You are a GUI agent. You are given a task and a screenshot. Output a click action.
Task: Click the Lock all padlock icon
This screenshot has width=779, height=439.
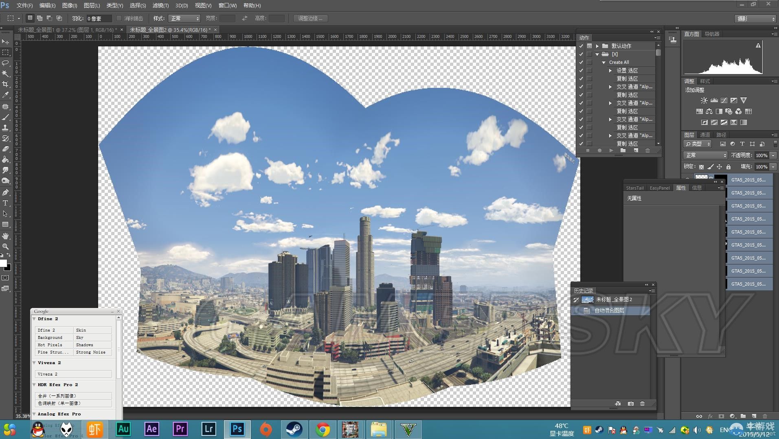[729, 167]
